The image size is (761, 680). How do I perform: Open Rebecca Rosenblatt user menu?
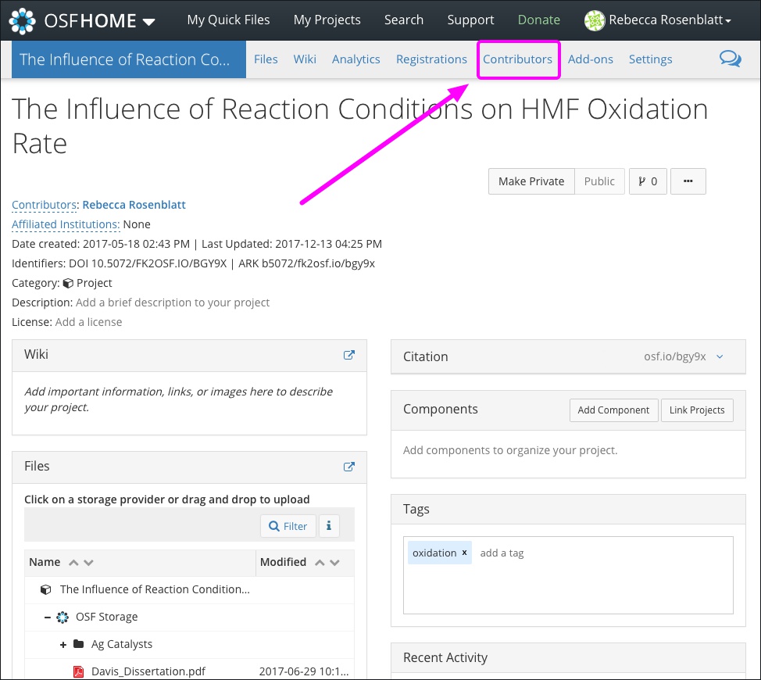pyautogui.click(x=670, y=20)
